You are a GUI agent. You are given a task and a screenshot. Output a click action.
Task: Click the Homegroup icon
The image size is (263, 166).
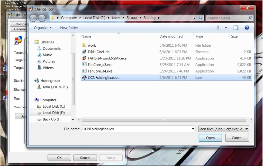click(37, 81)
